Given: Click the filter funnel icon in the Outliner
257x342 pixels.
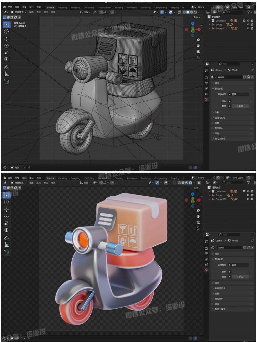Looking at the screenshot, I should (249, 12).
